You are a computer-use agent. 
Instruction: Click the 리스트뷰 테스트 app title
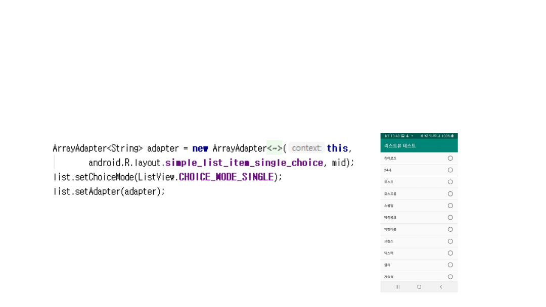[400, 146]
